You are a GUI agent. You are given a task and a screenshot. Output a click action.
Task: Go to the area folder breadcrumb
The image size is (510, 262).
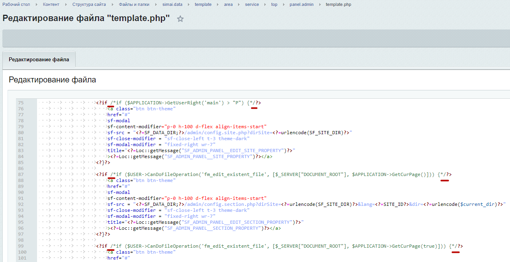228,4
